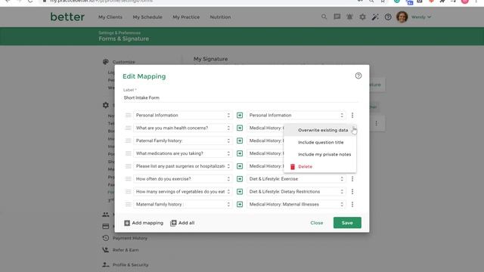Screen dimensions: 484x272
Task: Open left Personal Information dropdown
Action: [183, 116]
